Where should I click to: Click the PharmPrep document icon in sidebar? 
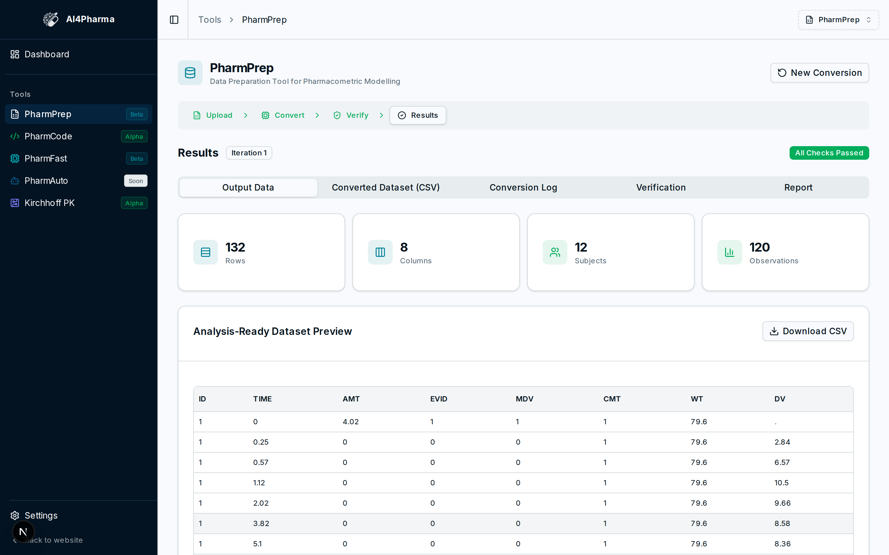point(15,114)
